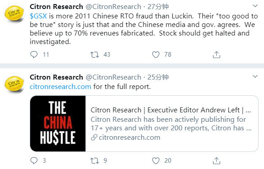Share the $GSX fraud tweet
Image resolution: width=264 pixels, height=169 pixels.
tap(216, 54)
